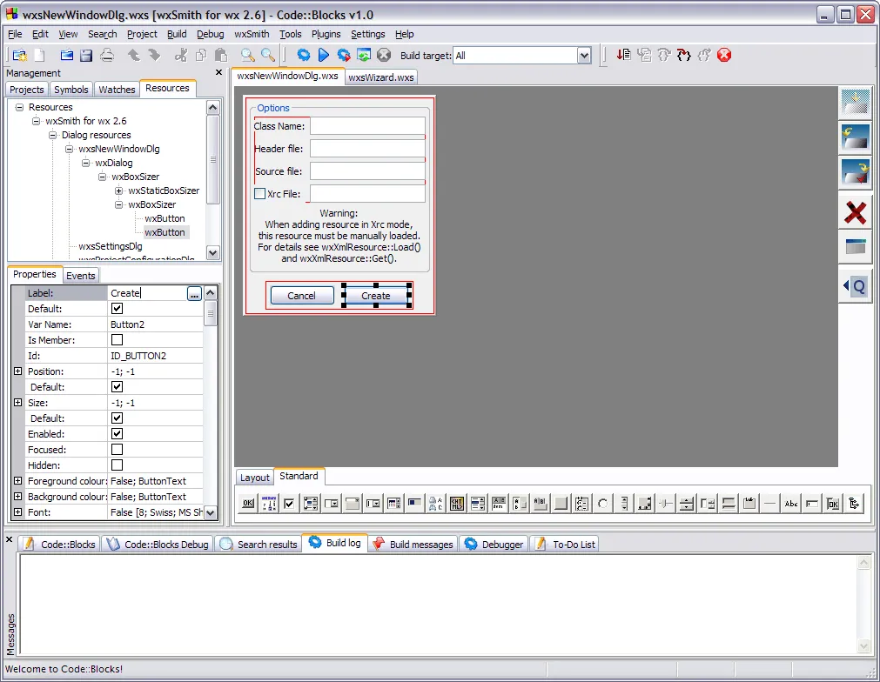
Task: Click the wxSmith preview icon at top right
Action: coord(855,102)
